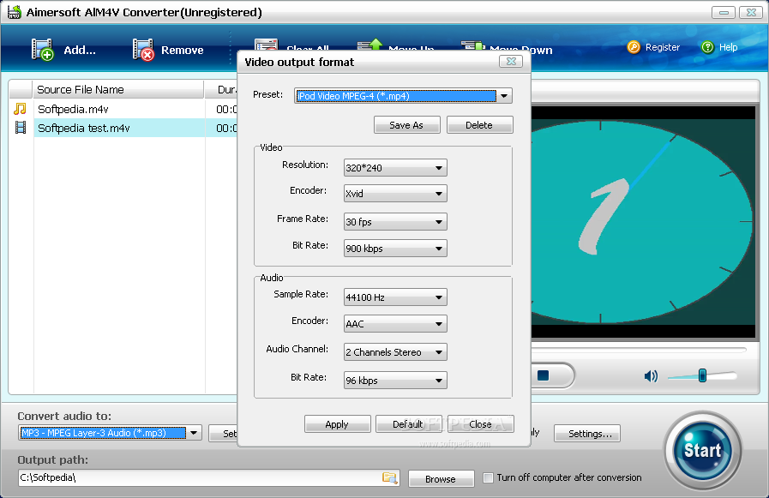Enable Turn off computer after conversion

pos(488,477)
